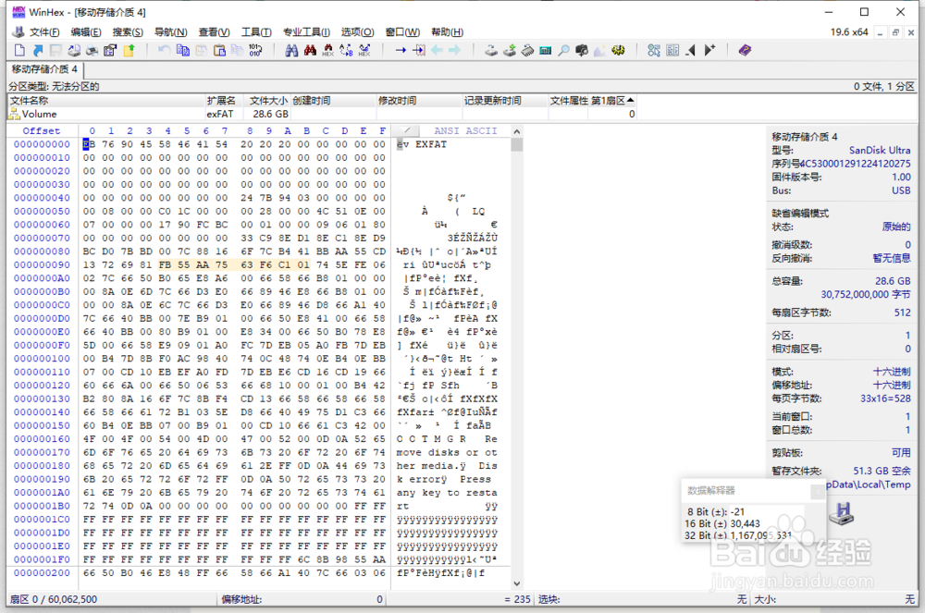Click the Find Hex Values icon
The width and height of the screenshot is (925, 613).
click(x=328, y=51)
